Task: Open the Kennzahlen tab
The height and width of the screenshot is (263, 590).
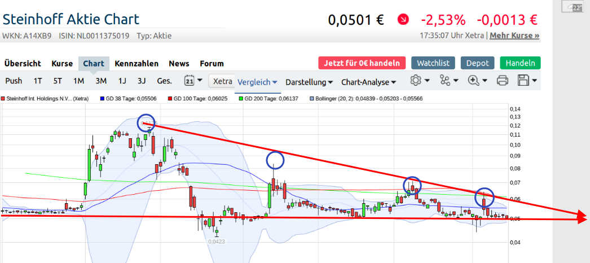Action: pos(137,64)
